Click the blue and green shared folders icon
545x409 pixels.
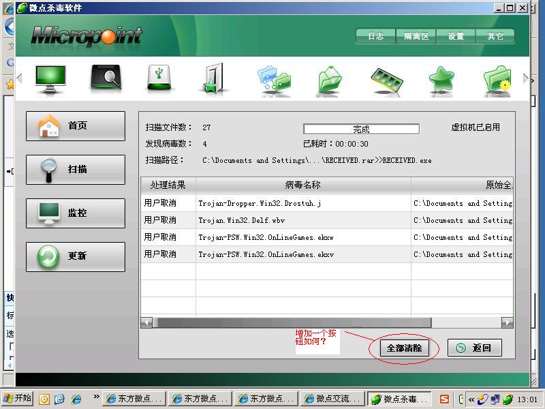tap(275, 79)
